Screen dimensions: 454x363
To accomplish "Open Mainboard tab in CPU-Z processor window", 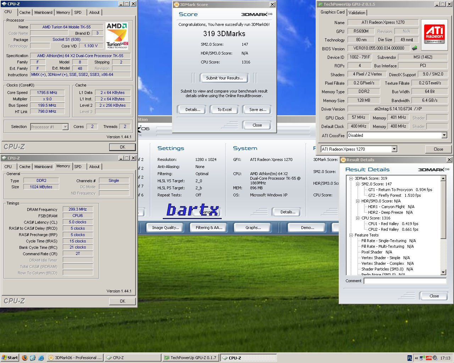I will [x=43, y=12].
